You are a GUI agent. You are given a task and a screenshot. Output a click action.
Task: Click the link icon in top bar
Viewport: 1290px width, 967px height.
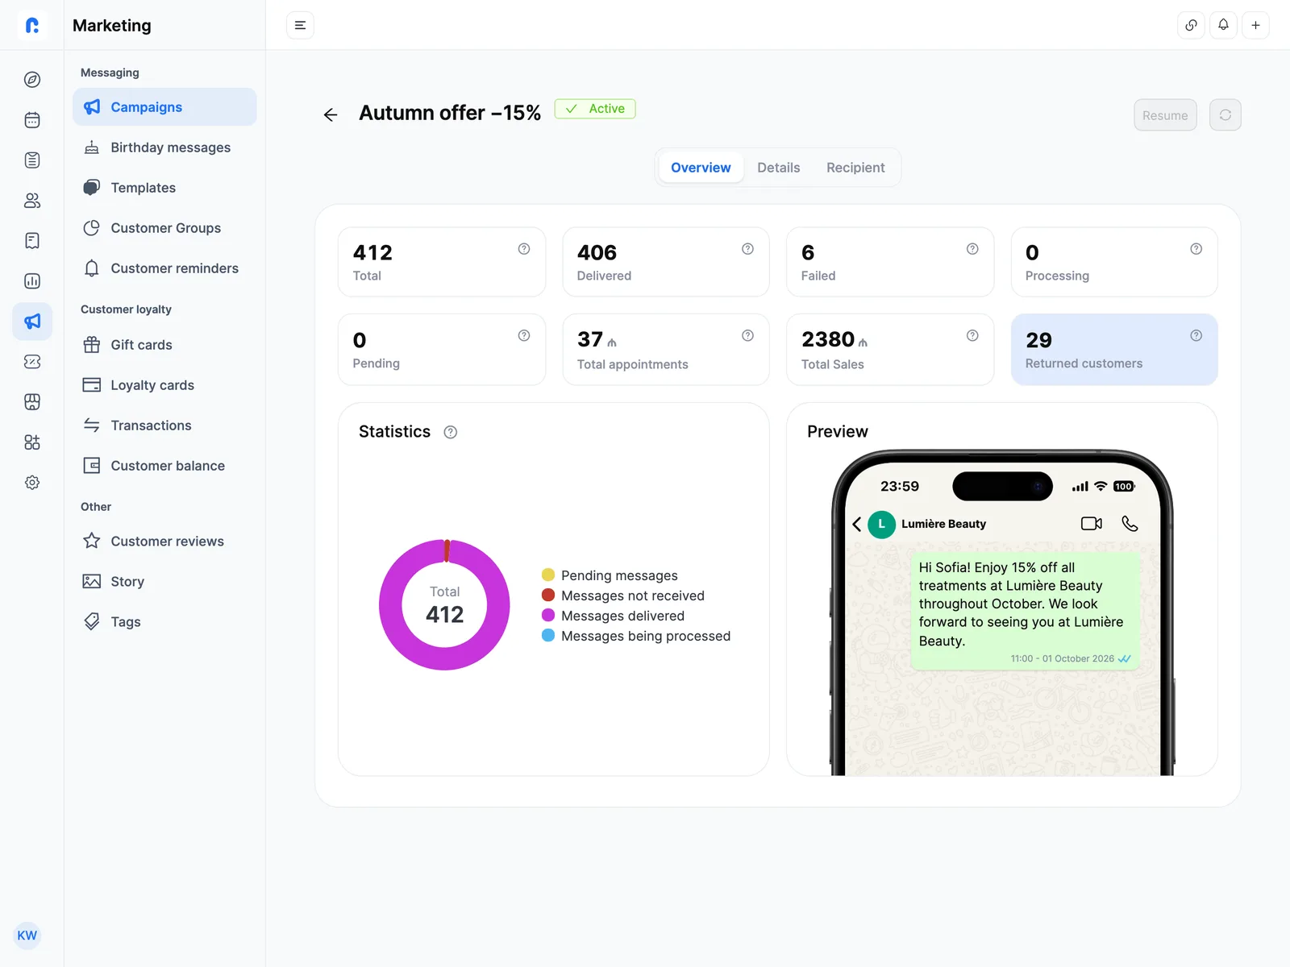tap(1191, 25)
